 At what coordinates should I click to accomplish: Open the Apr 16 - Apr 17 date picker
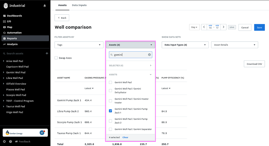pyautogui.click(x=214, y=27)
